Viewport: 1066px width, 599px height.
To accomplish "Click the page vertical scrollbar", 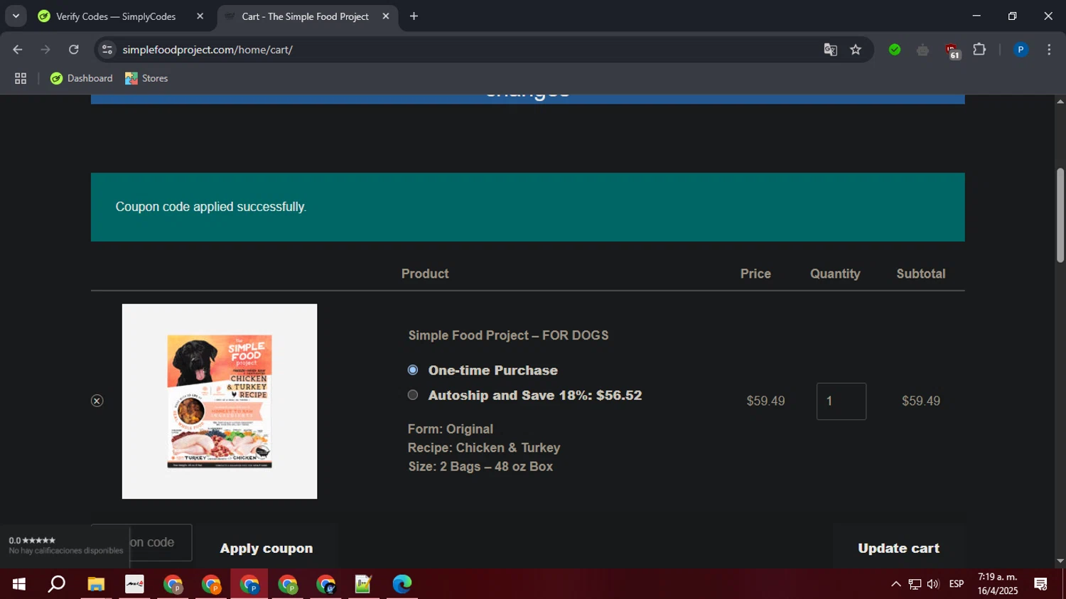I will [x=1060, y=215].
